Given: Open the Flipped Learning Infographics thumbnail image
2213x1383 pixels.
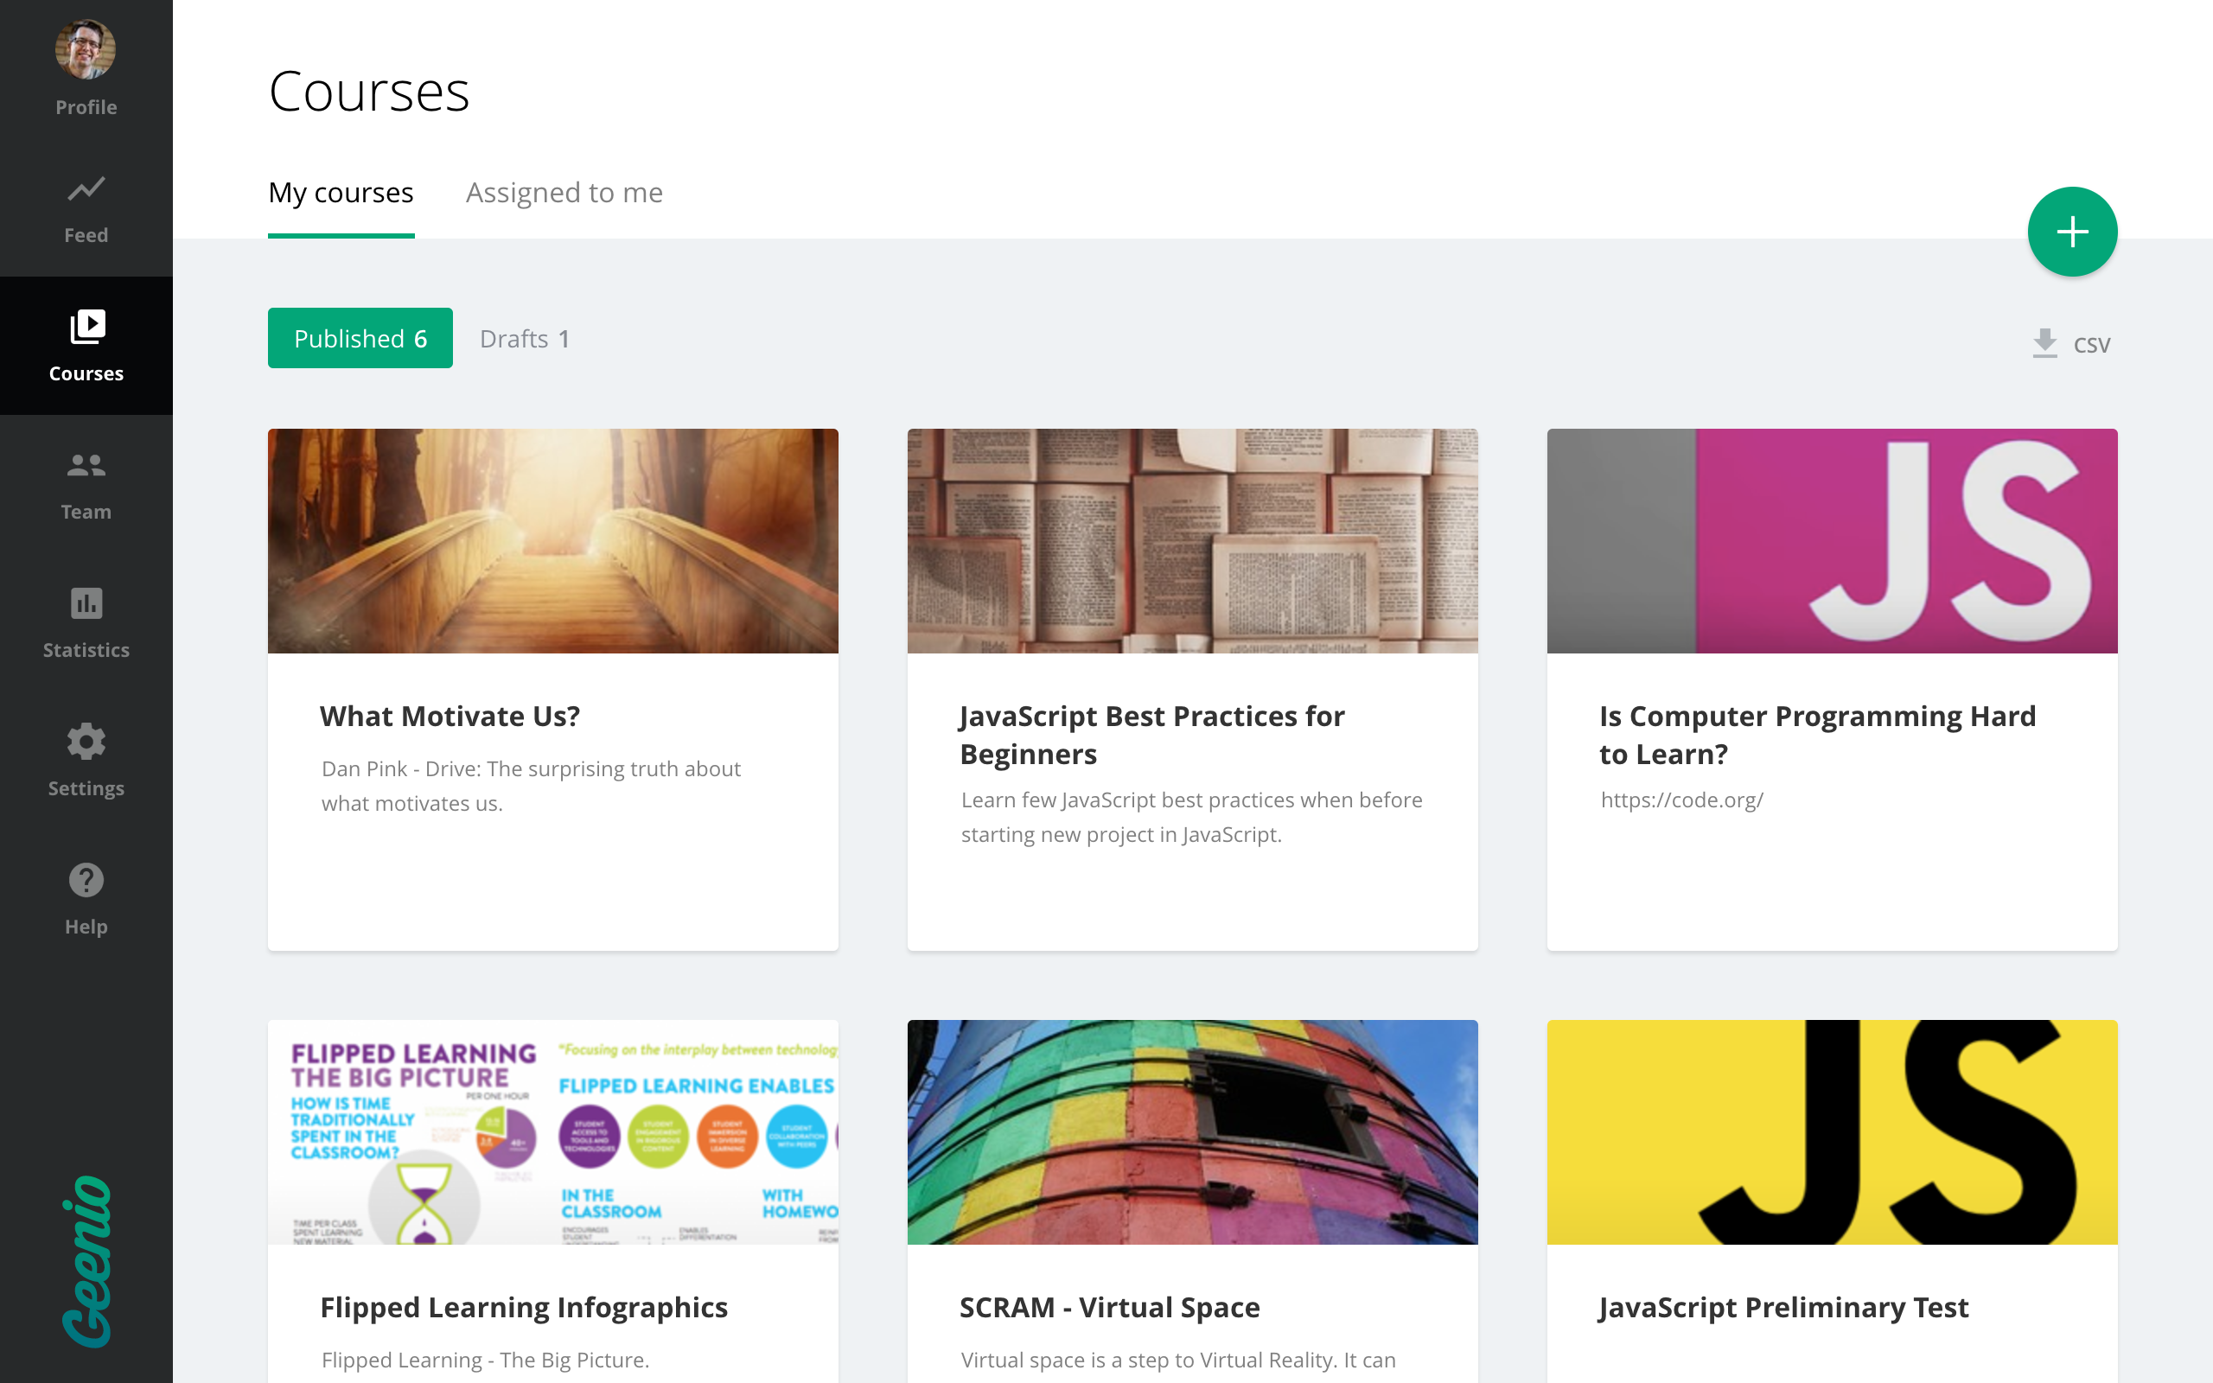Looking at the screenshot, I should pyautogui.click(x=552, y=1131).
